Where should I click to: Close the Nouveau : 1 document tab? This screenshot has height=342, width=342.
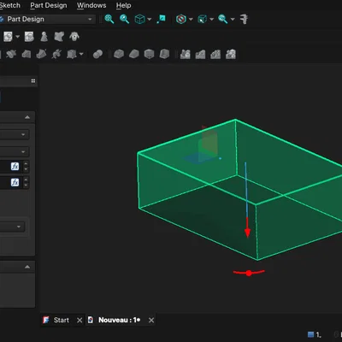point(151,321)
